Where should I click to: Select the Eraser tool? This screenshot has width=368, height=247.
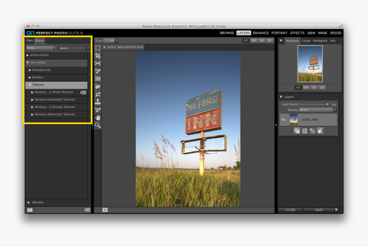(x=98, y=86)
